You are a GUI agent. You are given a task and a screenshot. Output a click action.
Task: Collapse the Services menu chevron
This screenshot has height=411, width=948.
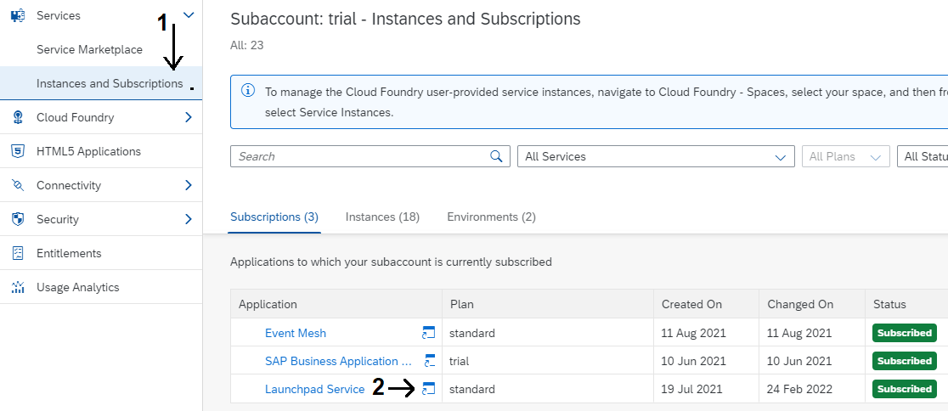(189, 15)
